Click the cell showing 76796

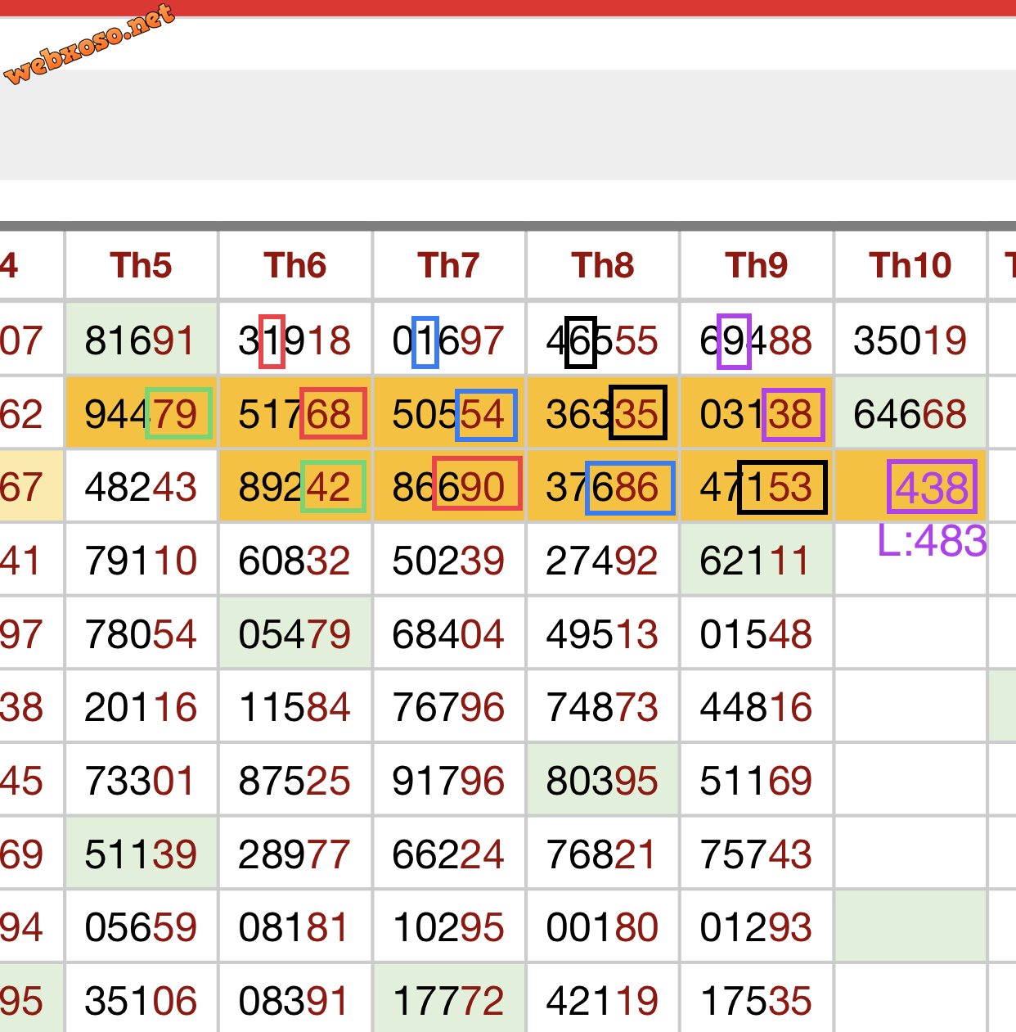click(449, 707)
